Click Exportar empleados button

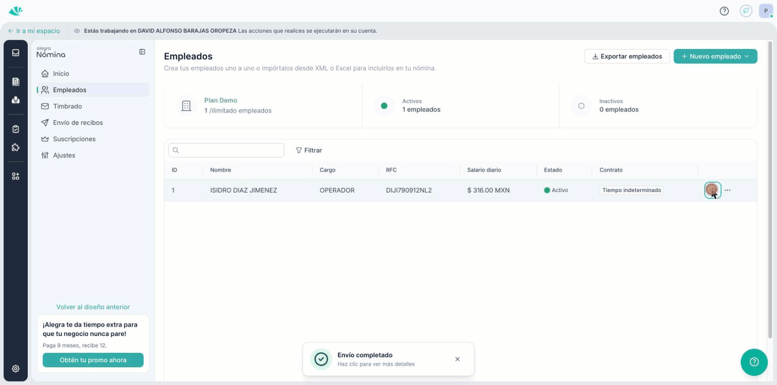627,56
